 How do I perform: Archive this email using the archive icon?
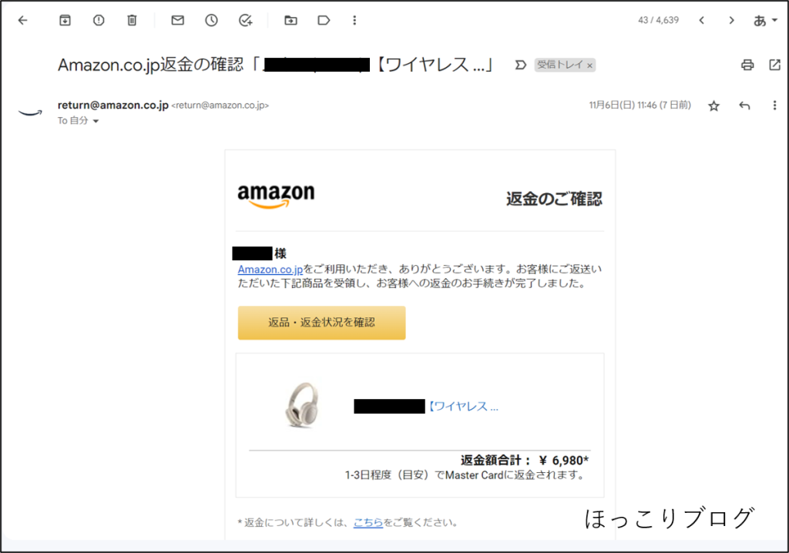[65, 20]
